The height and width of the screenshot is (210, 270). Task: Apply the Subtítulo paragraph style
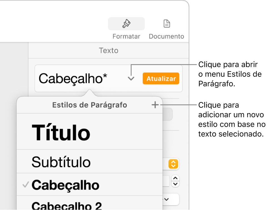(89, 162)
